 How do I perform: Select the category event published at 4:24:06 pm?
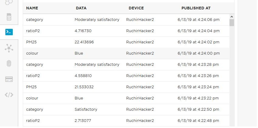click(x=126, y=20)
